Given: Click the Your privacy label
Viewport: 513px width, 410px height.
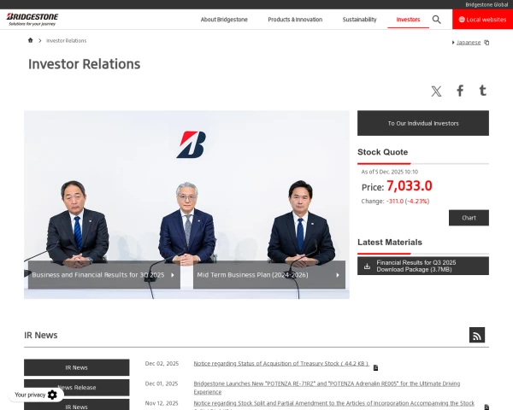Looking at the screenshot, I should (x=30, y=395).
